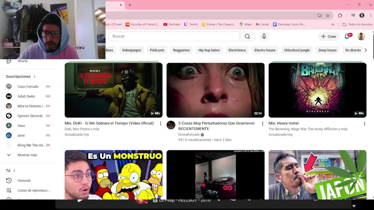Open the Japón video thumbnail
The image size is (374, 210).
317,175
